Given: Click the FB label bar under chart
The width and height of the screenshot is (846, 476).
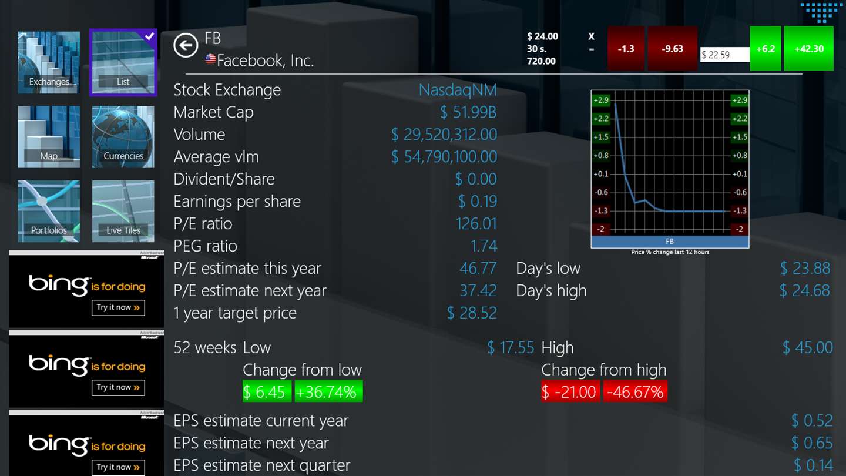Looking at the screenshot, I should 670,242.
